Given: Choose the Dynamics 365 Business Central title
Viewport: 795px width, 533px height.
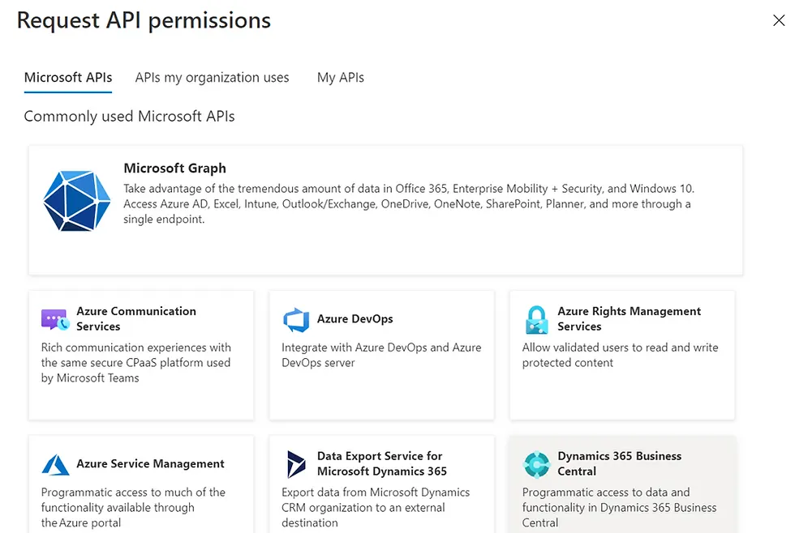Looking at the screenshot, I should [x=620, y=463].
